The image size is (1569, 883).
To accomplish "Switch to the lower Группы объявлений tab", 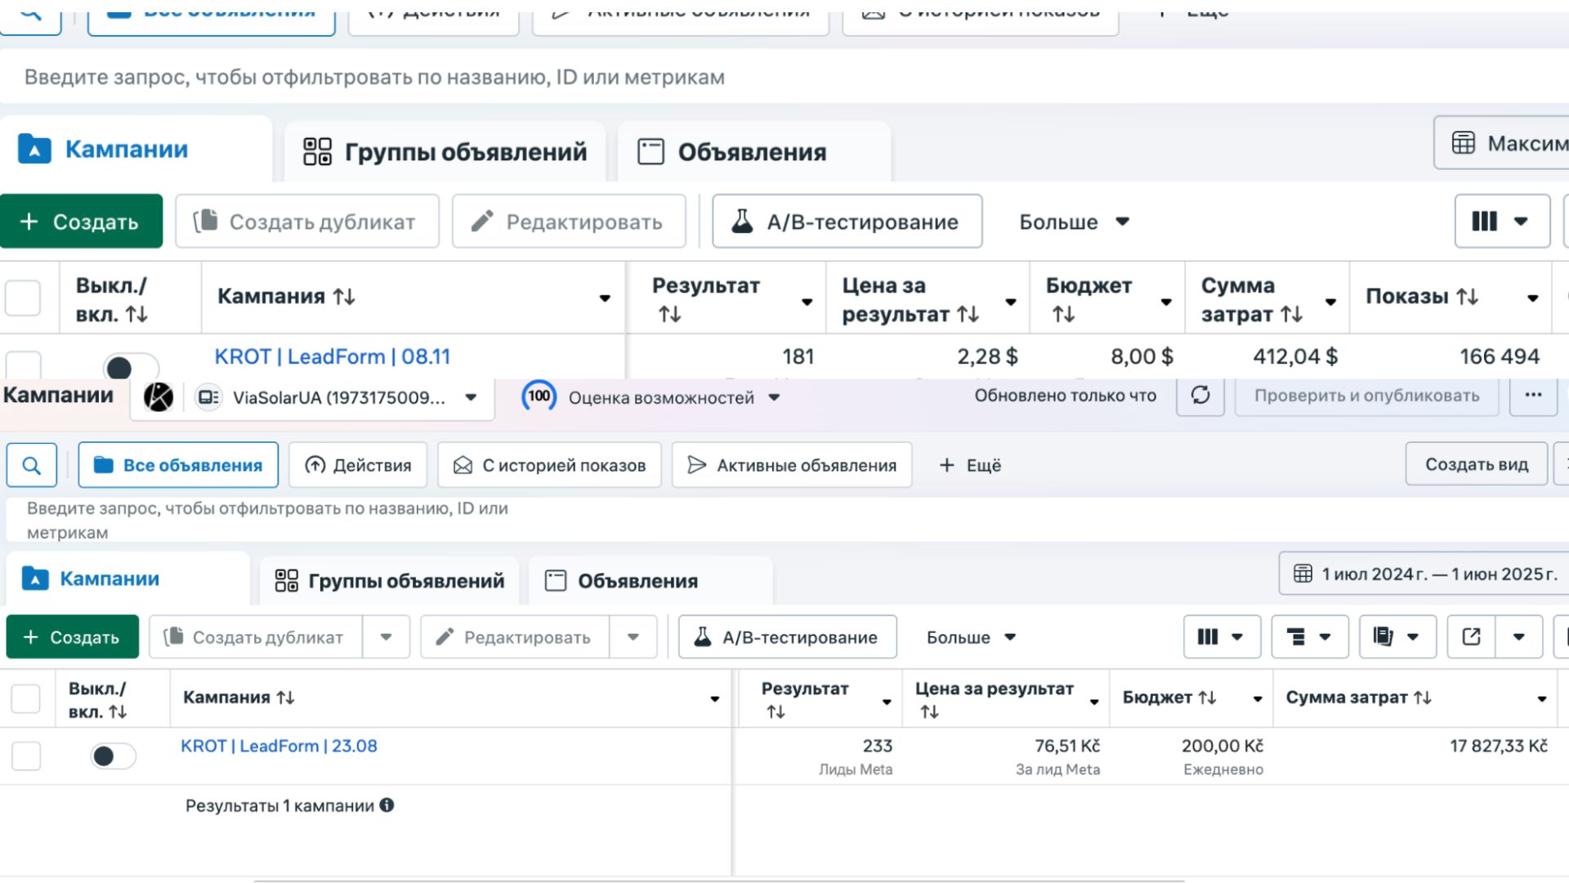I will coord(390,581).
